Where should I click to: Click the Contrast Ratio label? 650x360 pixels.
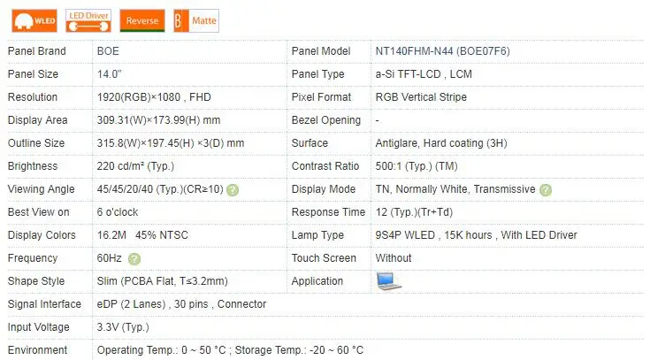(325, 166)
